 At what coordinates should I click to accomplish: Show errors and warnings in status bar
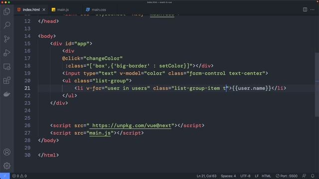tap(19, 176)
